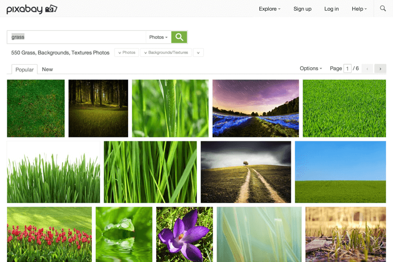Viewport: 393px width, 262px height.
Task: Open the dark forest clearing photo
Action: pos(98,108)
